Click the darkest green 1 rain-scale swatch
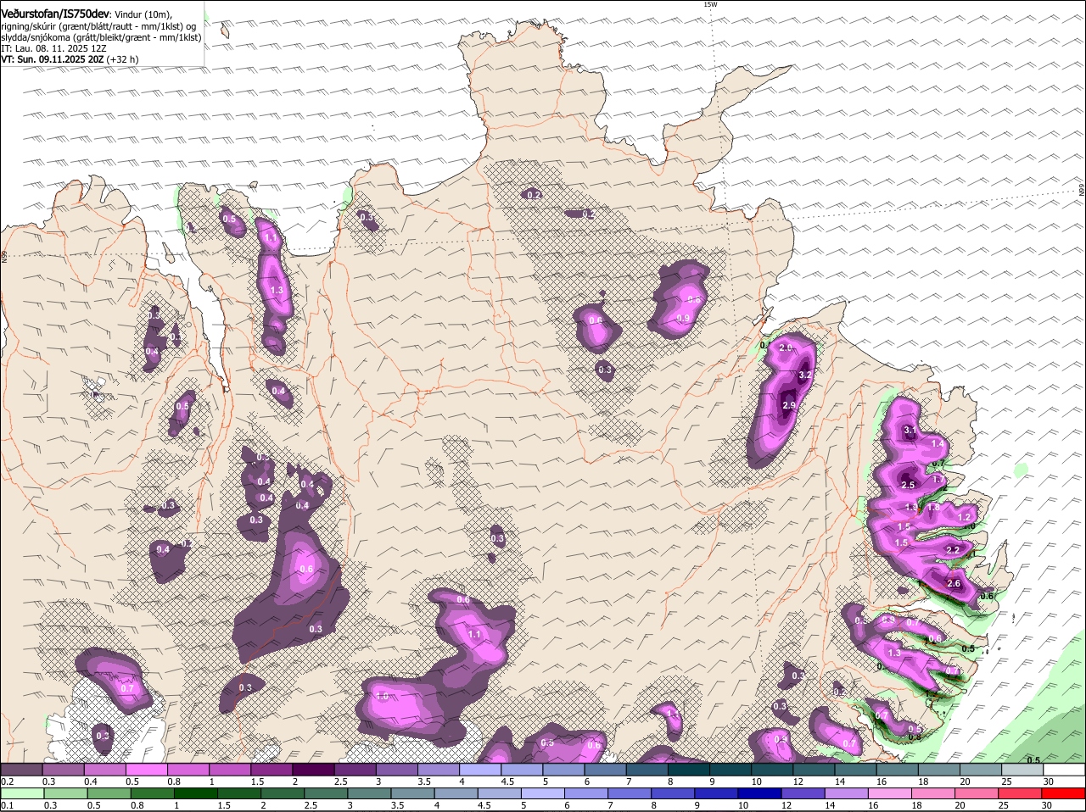1086x812 pixels. (x=196, y=794)
